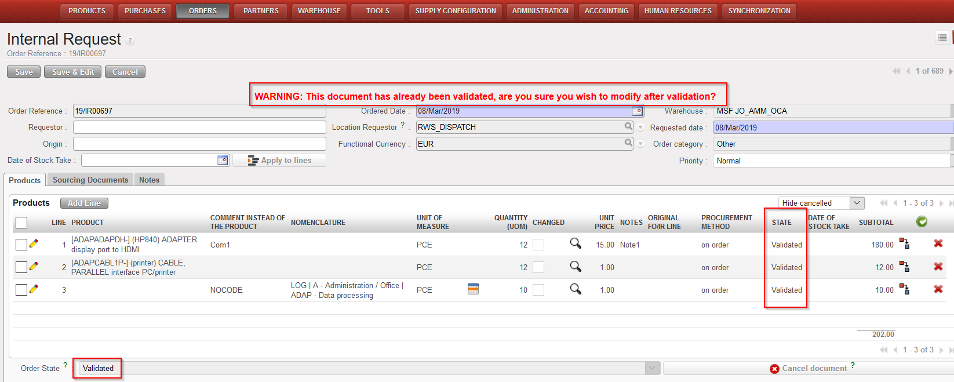Image resolution: width=954 pixels, height=382 pixels.
Task: Tick the select-all checkbox in the products header
Action: coord(21,222)
